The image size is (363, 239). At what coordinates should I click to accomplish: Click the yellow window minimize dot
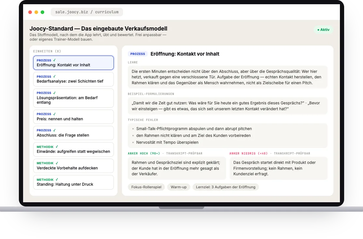[x=36, y=12]
